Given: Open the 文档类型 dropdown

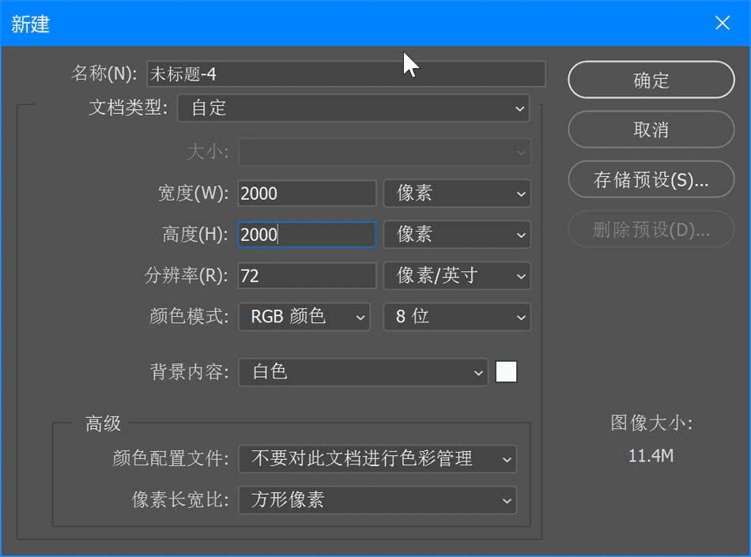Looking at the screenshot, I should (x=353, y=108).
